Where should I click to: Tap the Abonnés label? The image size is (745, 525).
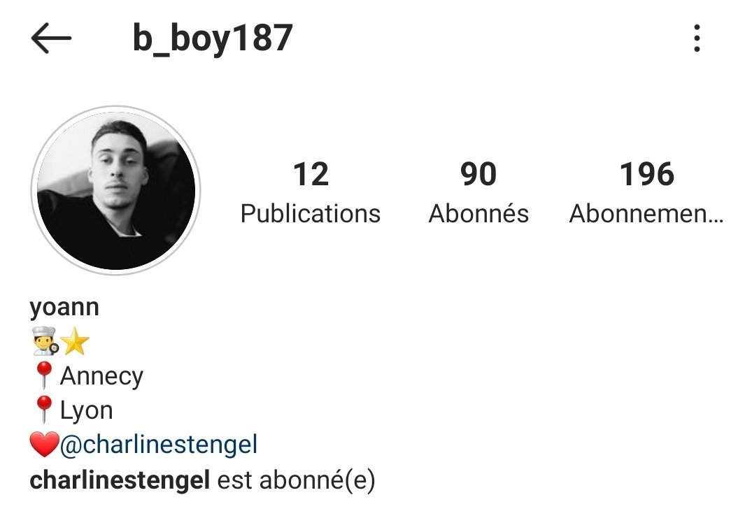(x=478, y=213)
